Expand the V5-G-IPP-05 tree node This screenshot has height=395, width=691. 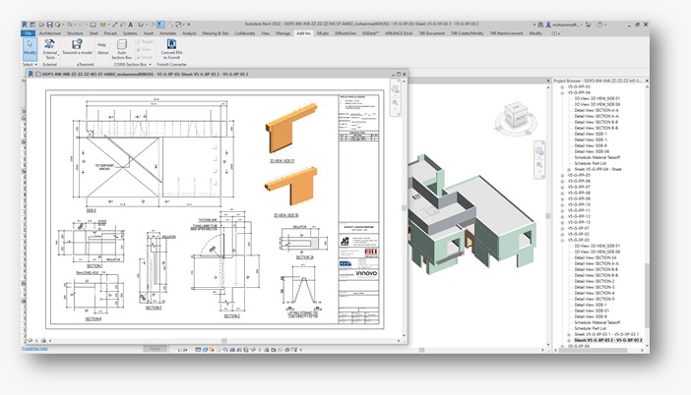563,176
